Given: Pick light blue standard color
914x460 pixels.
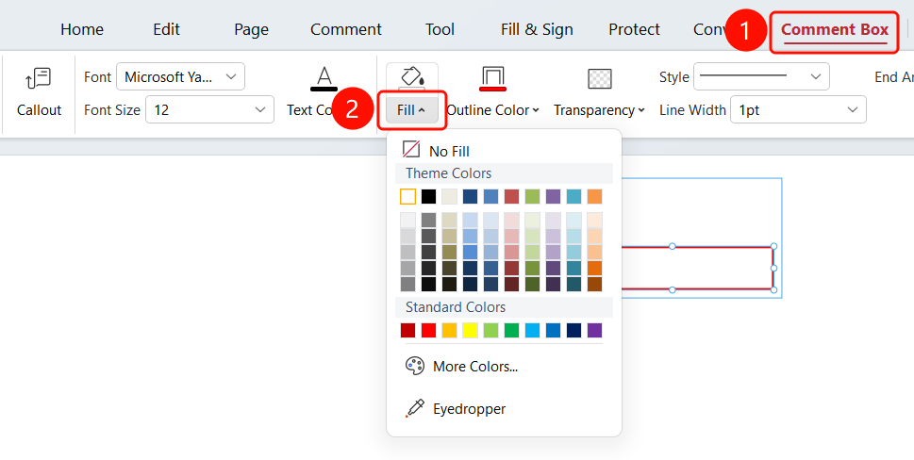Looking at the screenshot, I should pos(532,331).
